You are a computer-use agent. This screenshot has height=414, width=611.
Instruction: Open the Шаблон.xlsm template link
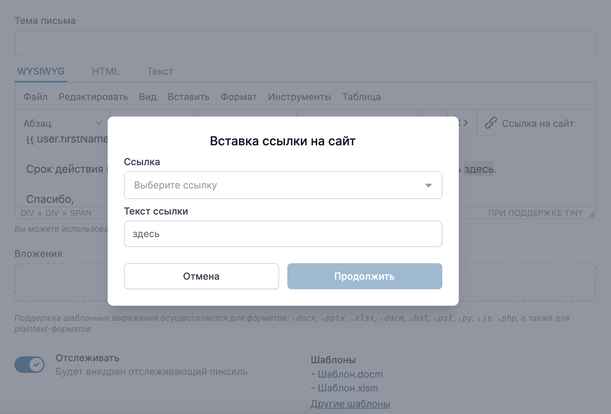(347, 388)
